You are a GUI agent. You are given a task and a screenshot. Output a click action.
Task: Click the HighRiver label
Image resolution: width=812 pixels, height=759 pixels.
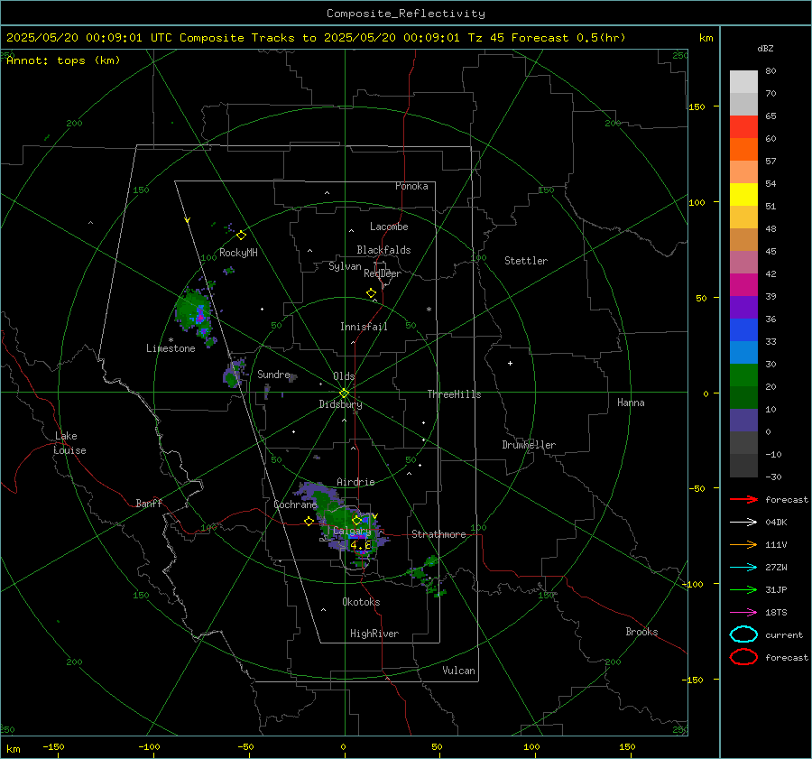374,634
